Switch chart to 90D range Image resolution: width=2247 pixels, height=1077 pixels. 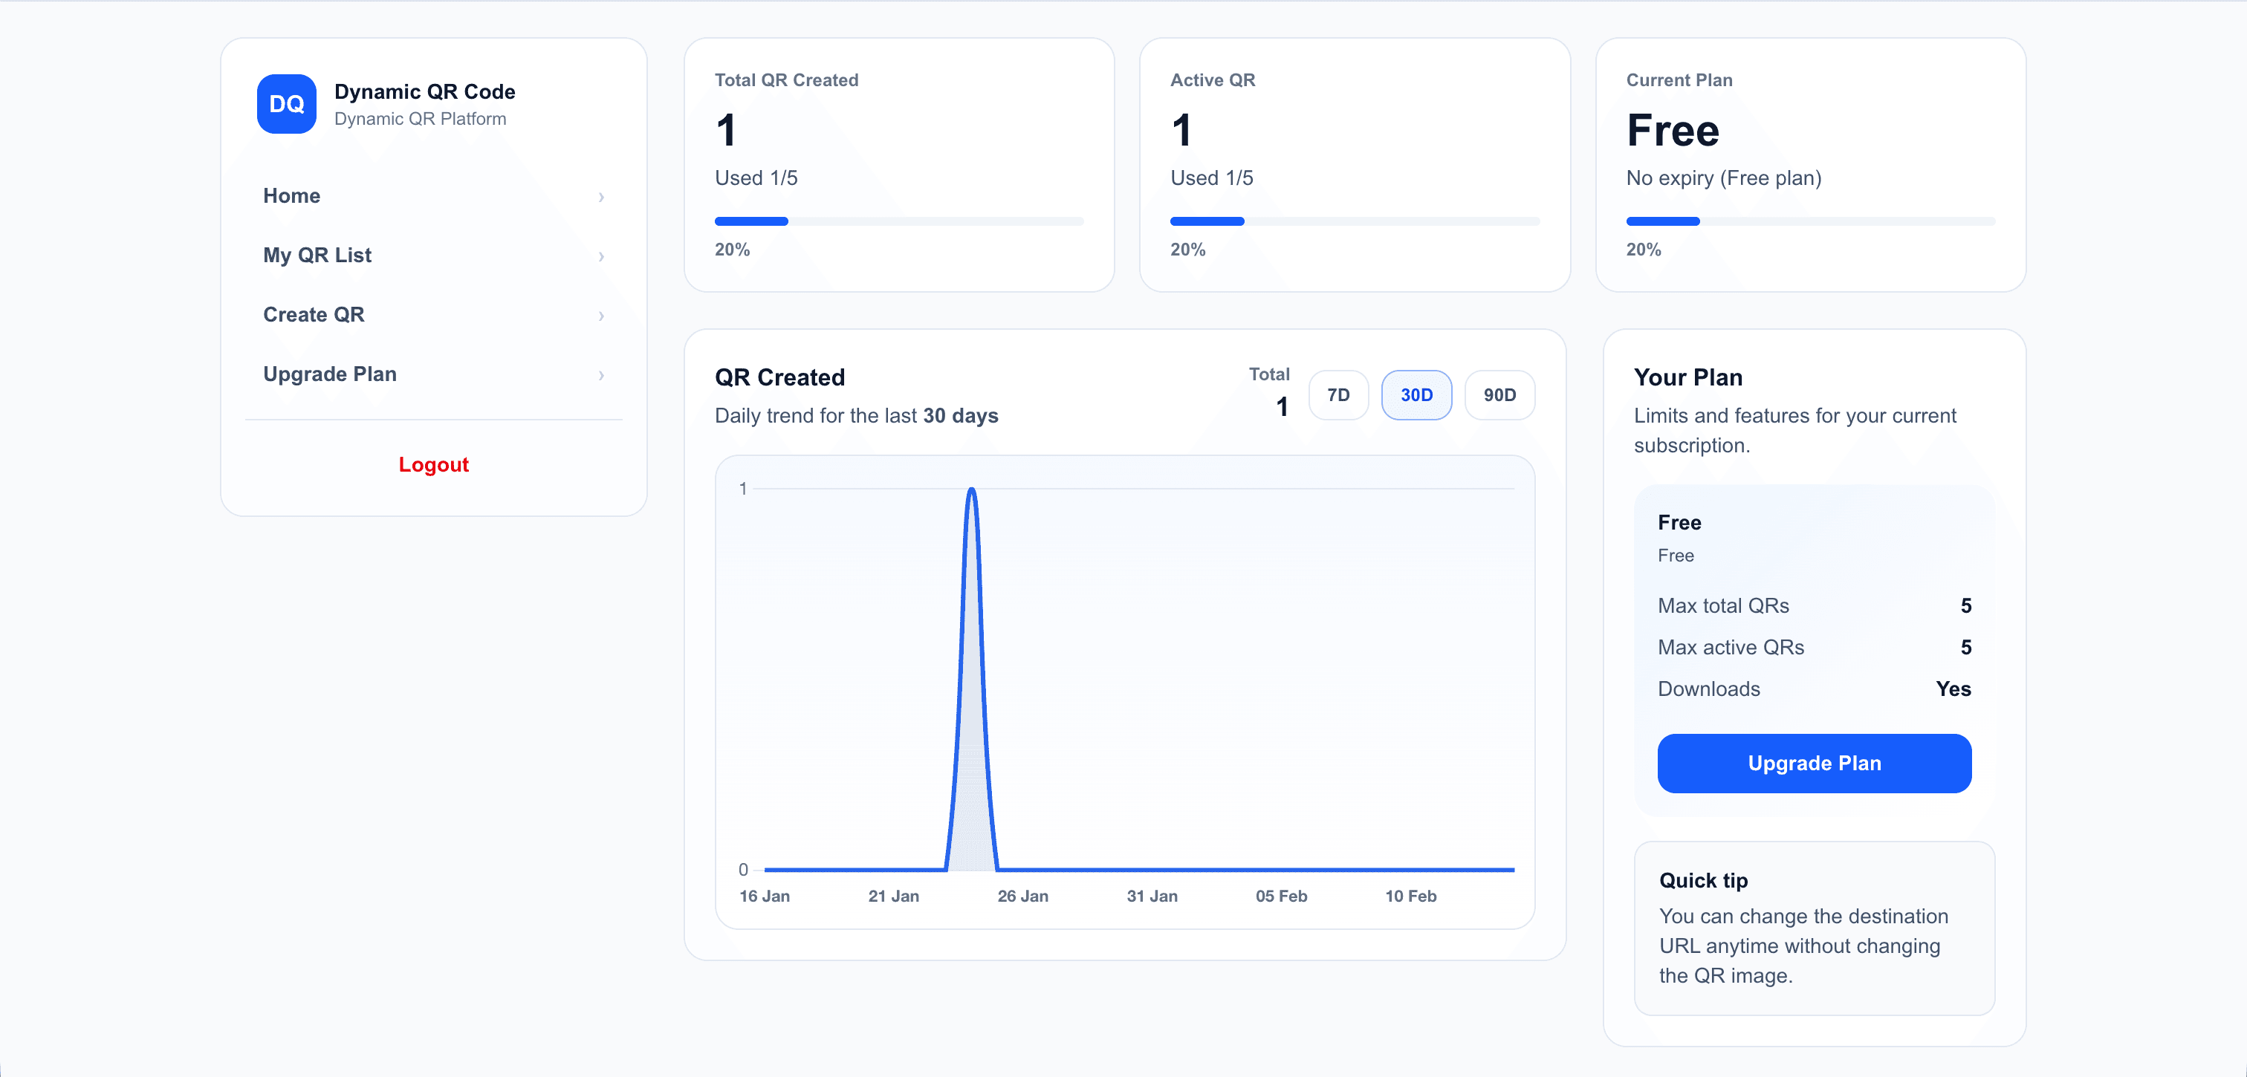1499,395
